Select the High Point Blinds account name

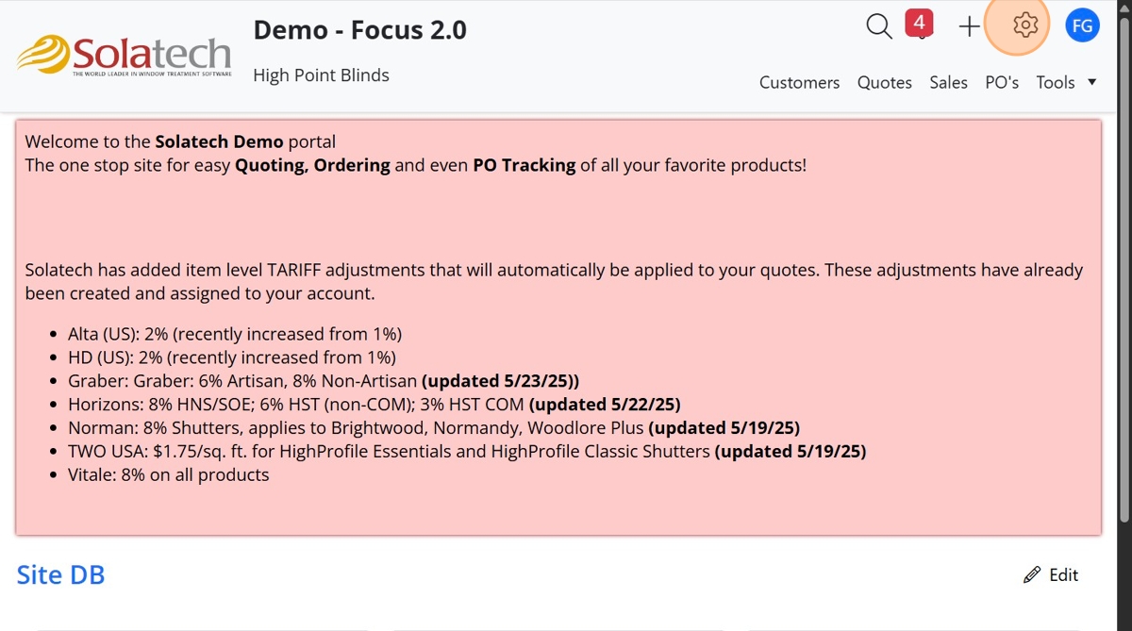321,75
